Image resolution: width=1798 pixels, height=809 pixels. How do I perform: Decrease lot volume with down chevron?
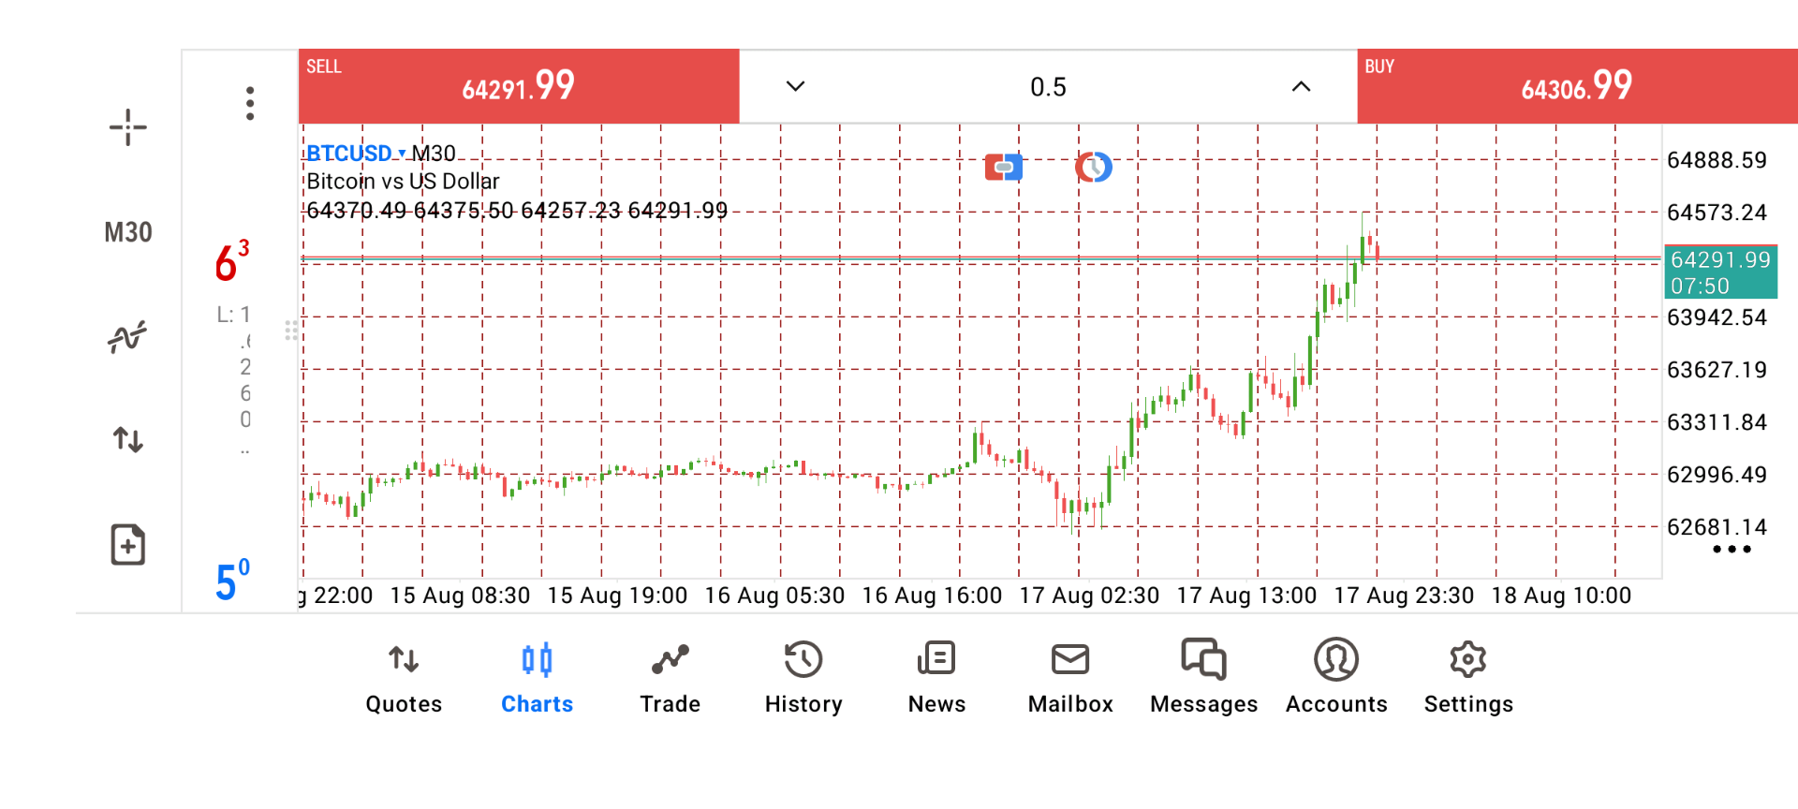795,86
